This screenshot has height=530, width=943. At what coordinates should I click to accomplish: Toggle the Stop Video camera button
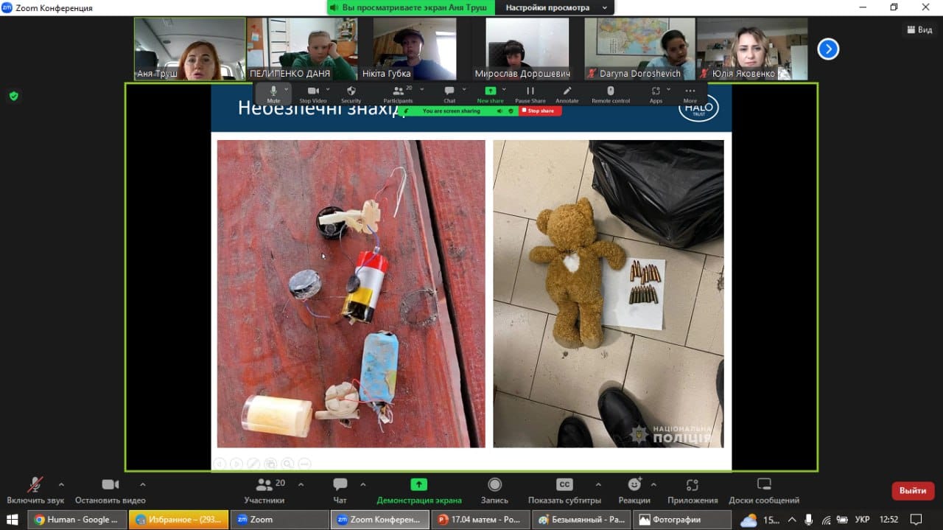coord(110,485)
